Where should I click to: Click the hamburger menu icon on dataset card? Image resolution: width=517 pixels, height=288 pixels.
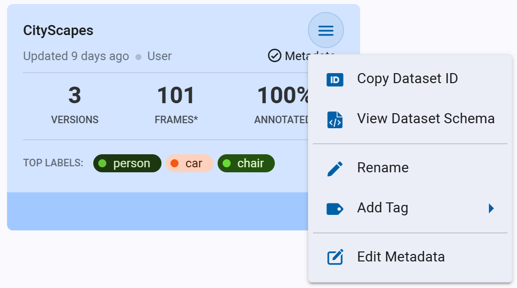325,31
